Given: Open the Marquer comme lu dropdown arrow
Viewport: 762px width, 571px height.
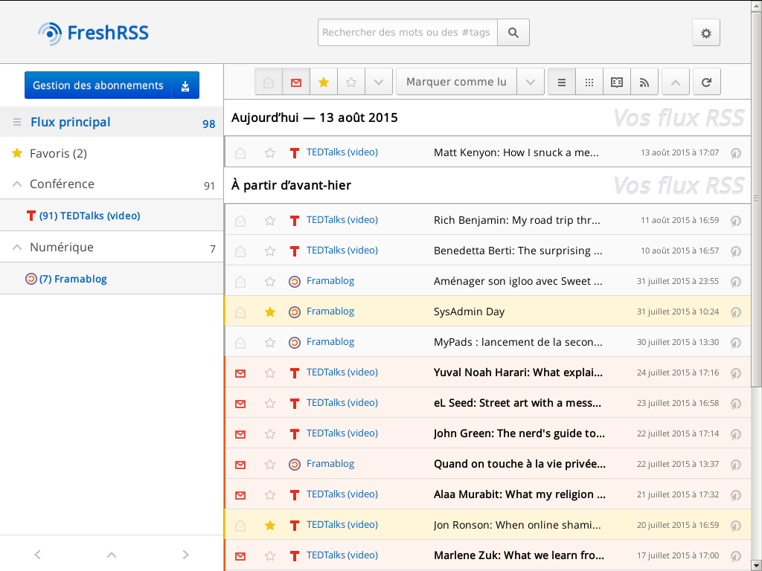Looking at the screenshot, I should coord(530,82).
